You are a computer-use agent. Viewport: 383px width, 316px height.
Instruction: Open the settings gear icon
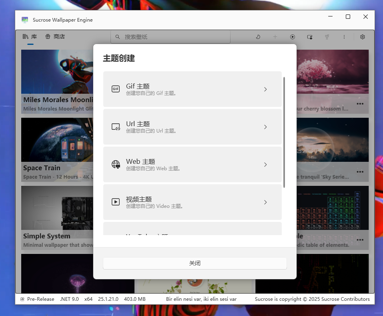tap(363, 37)
